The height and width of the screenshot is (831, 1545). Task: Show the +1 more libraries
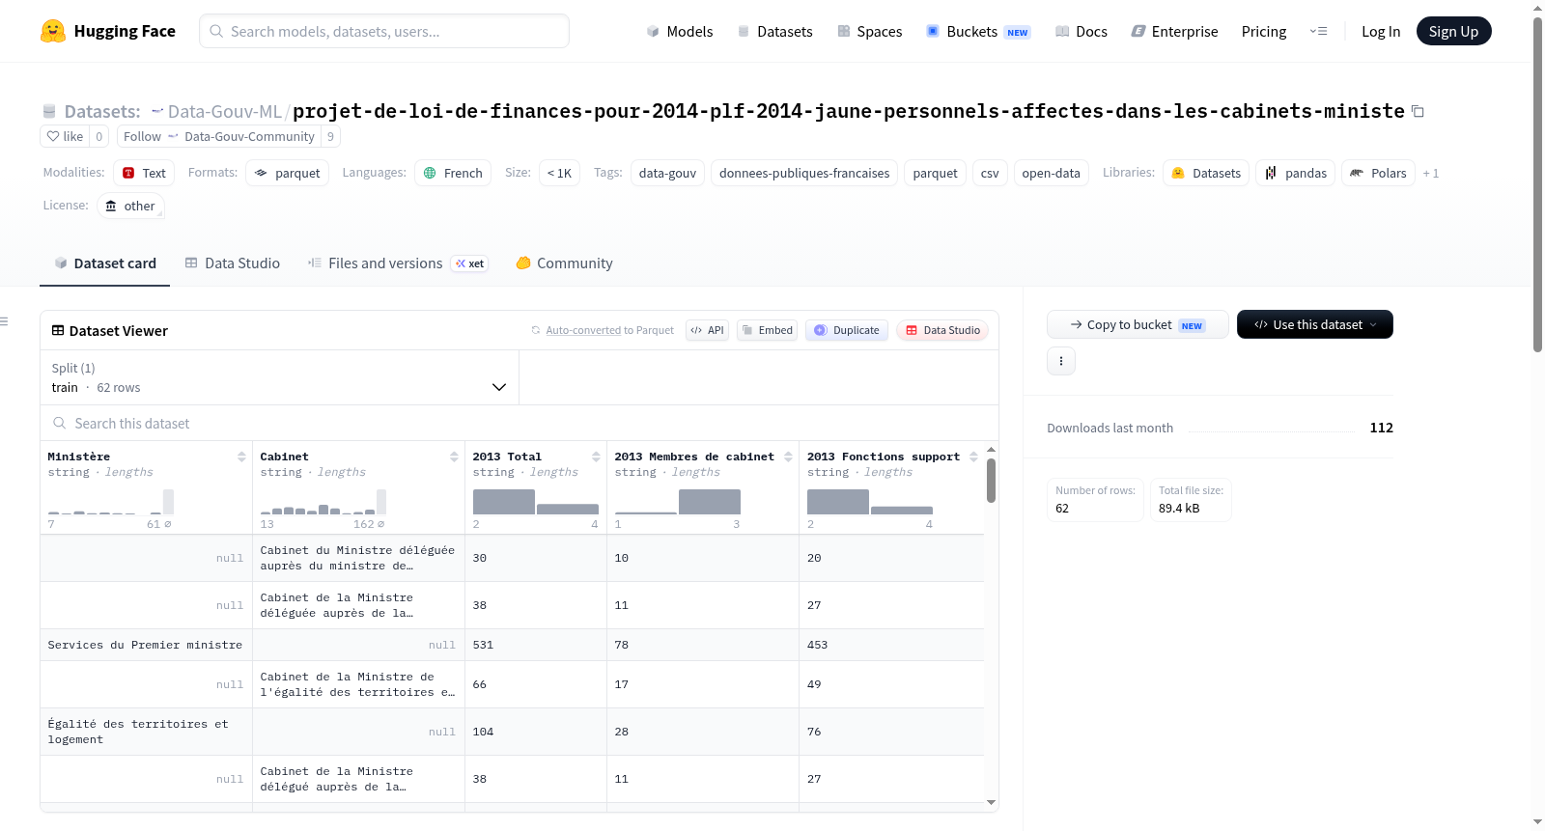point(1431,173)
